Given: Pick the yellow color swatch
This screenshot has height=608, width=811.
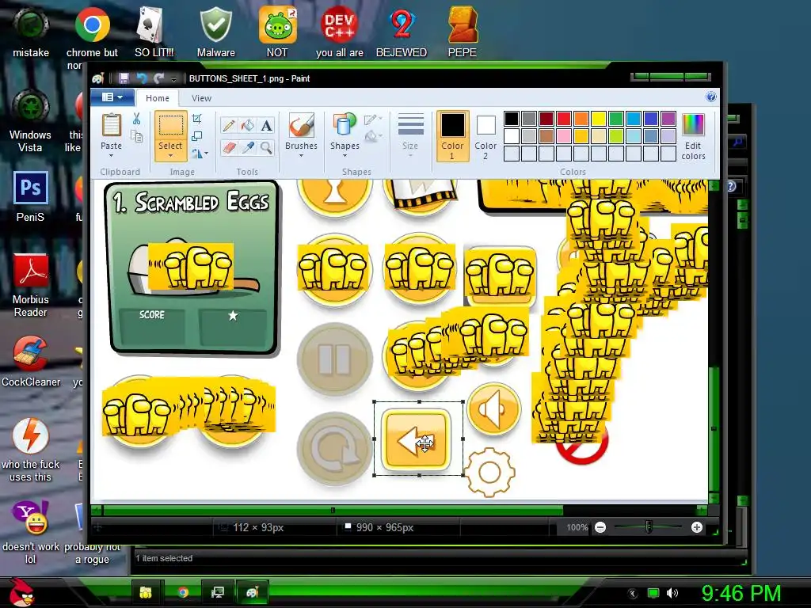Looking at the screenshot, I should tap(599, 119).
